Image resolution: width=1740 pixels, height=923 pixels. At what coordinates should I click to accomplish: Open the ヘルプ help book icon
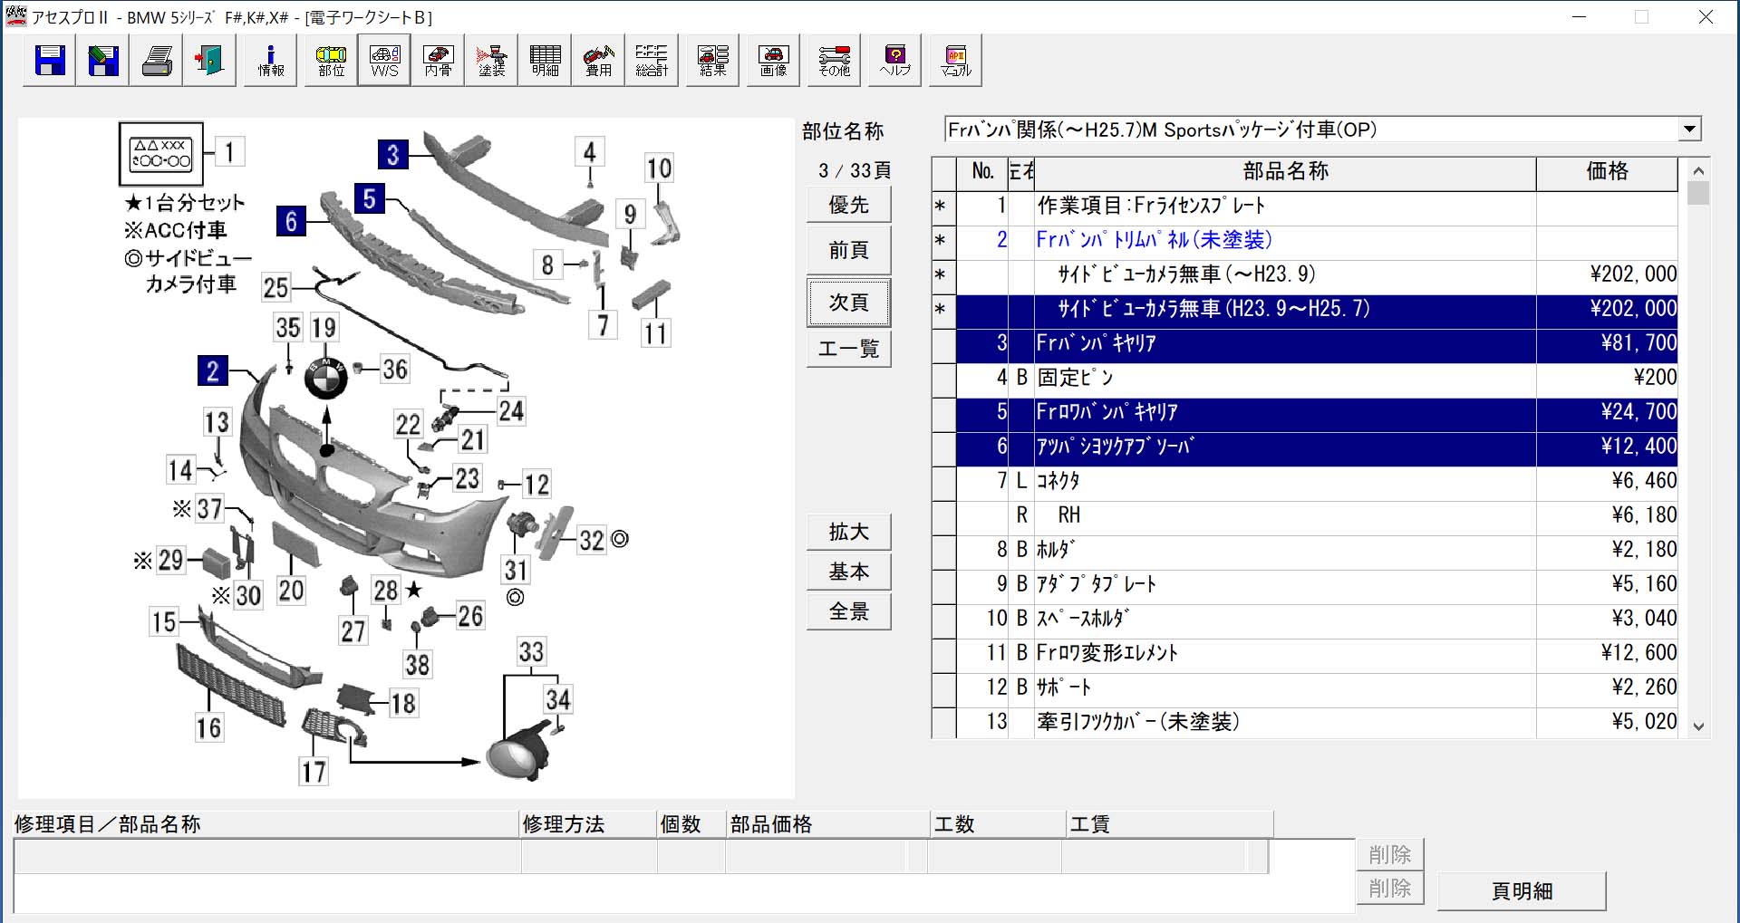[x=894, y=61]
